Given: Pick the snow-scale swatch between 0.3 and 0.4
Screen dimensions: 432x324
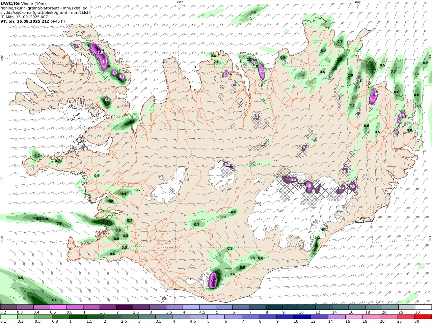Looking at the screenshot, I should point(25,307).
